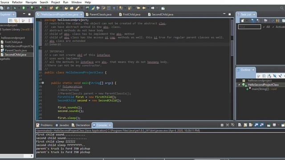Click the Find field in Task List

click(x=249, y=27)
